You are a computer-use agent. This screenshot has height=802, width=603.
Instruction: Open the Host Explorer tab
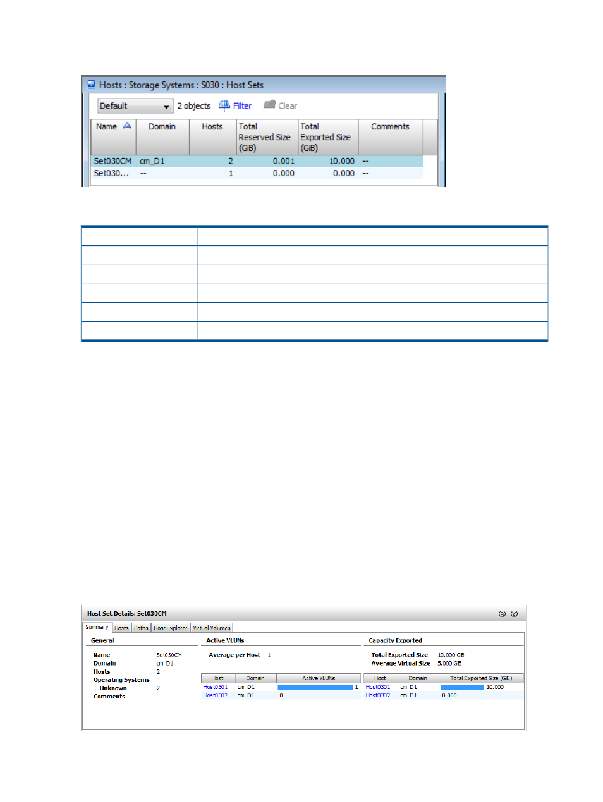click(170, 628)
